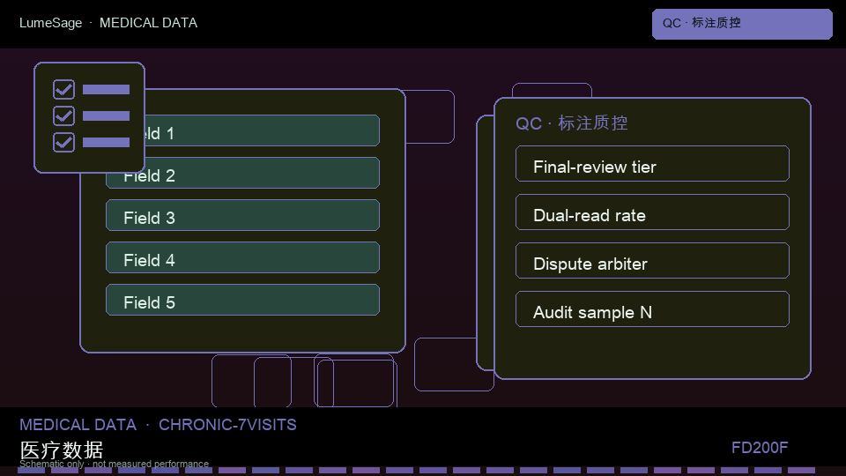Click the checklist icon card
This screenshot has height=476, width=846.
[90, 117]
